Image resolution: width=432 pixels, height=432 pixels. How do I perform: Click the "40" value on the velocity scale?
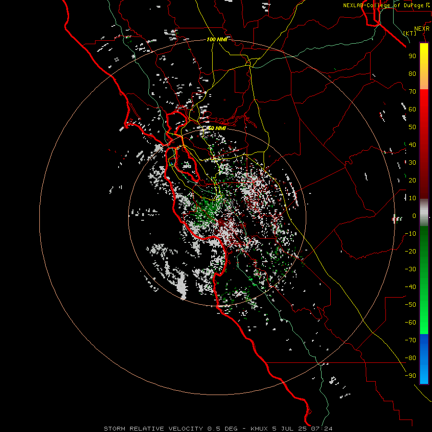click(x=412, y=144)
